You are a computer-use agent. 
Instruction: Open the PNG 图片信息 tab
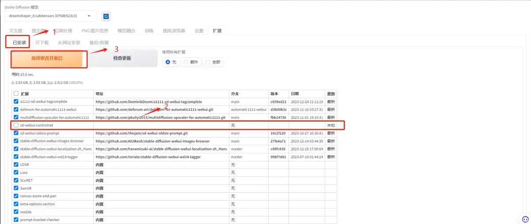tap(95, 31)
